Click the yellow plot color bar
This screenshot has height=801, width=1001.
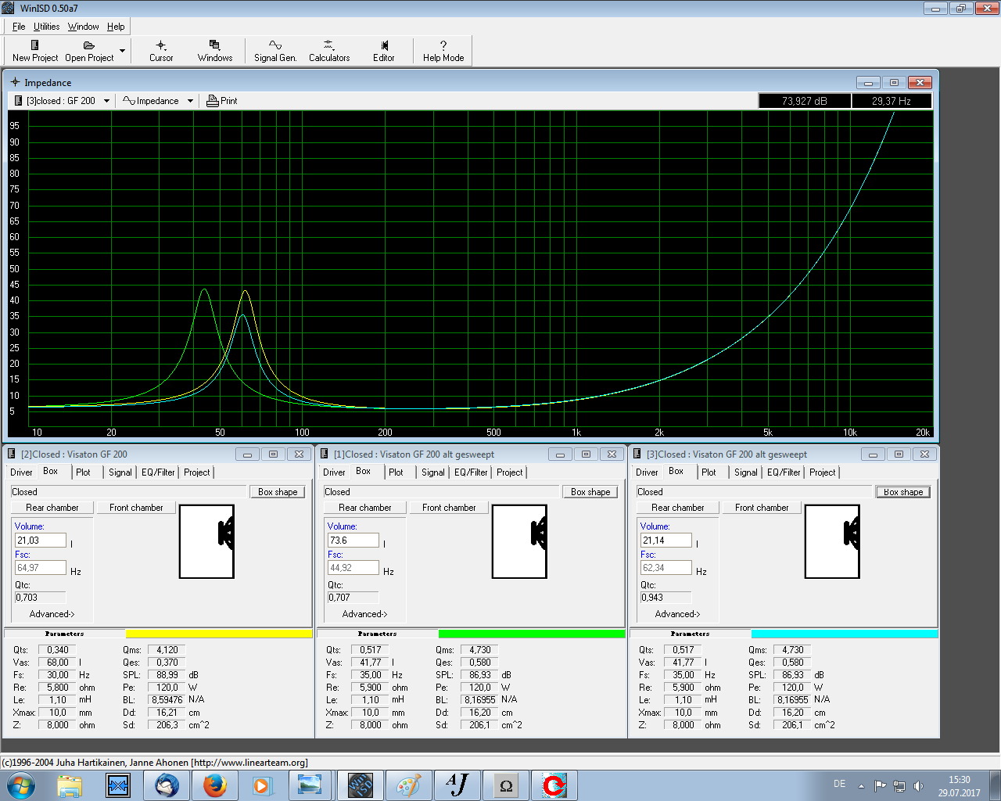pos(219,634)
